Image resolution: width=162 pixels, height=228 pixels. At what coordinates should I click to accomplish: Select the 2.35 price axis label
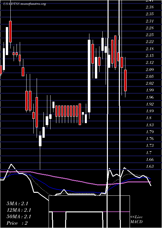tap(150, 14)
